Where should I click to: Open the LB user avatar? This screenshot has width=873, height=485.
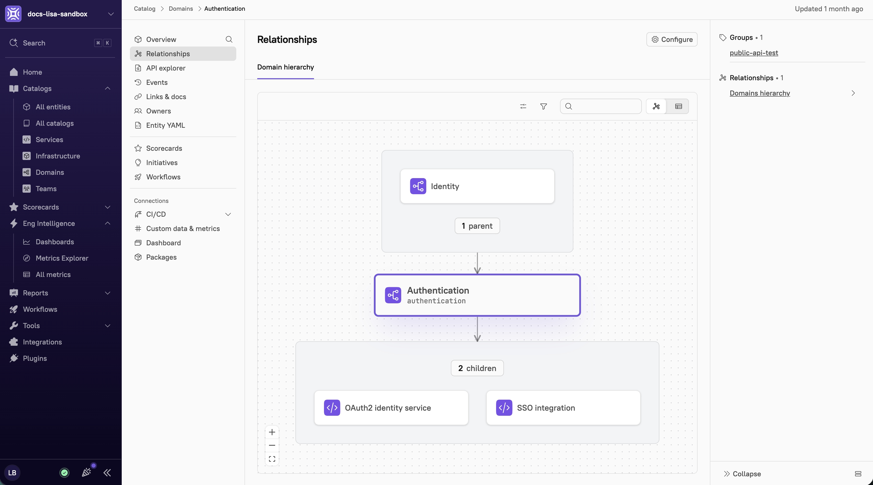tap(12, 473)
